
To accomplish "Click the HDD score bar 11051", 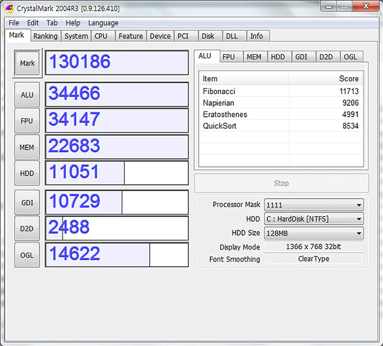I will tap(117, 173).
